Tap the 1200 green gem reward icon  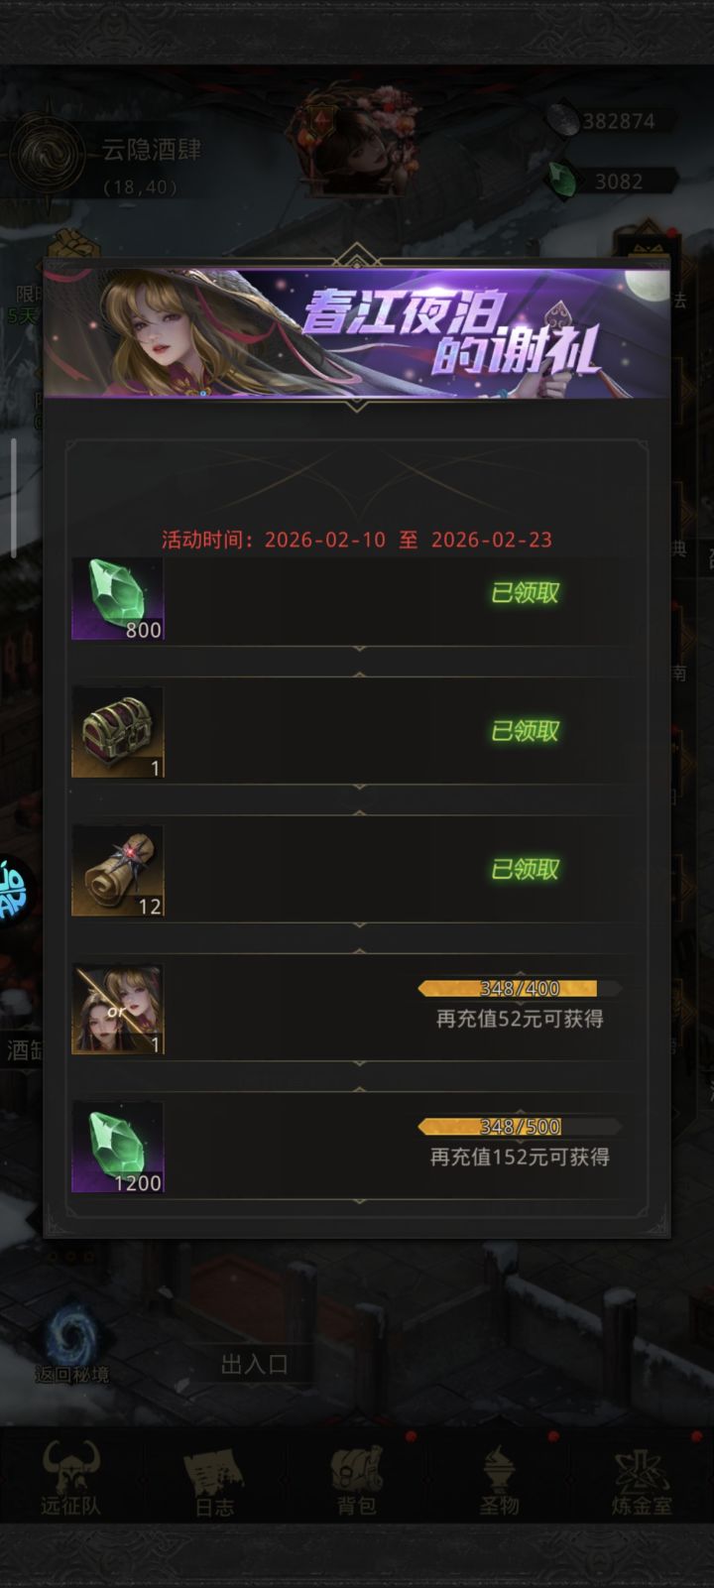tap(117, 1148)
